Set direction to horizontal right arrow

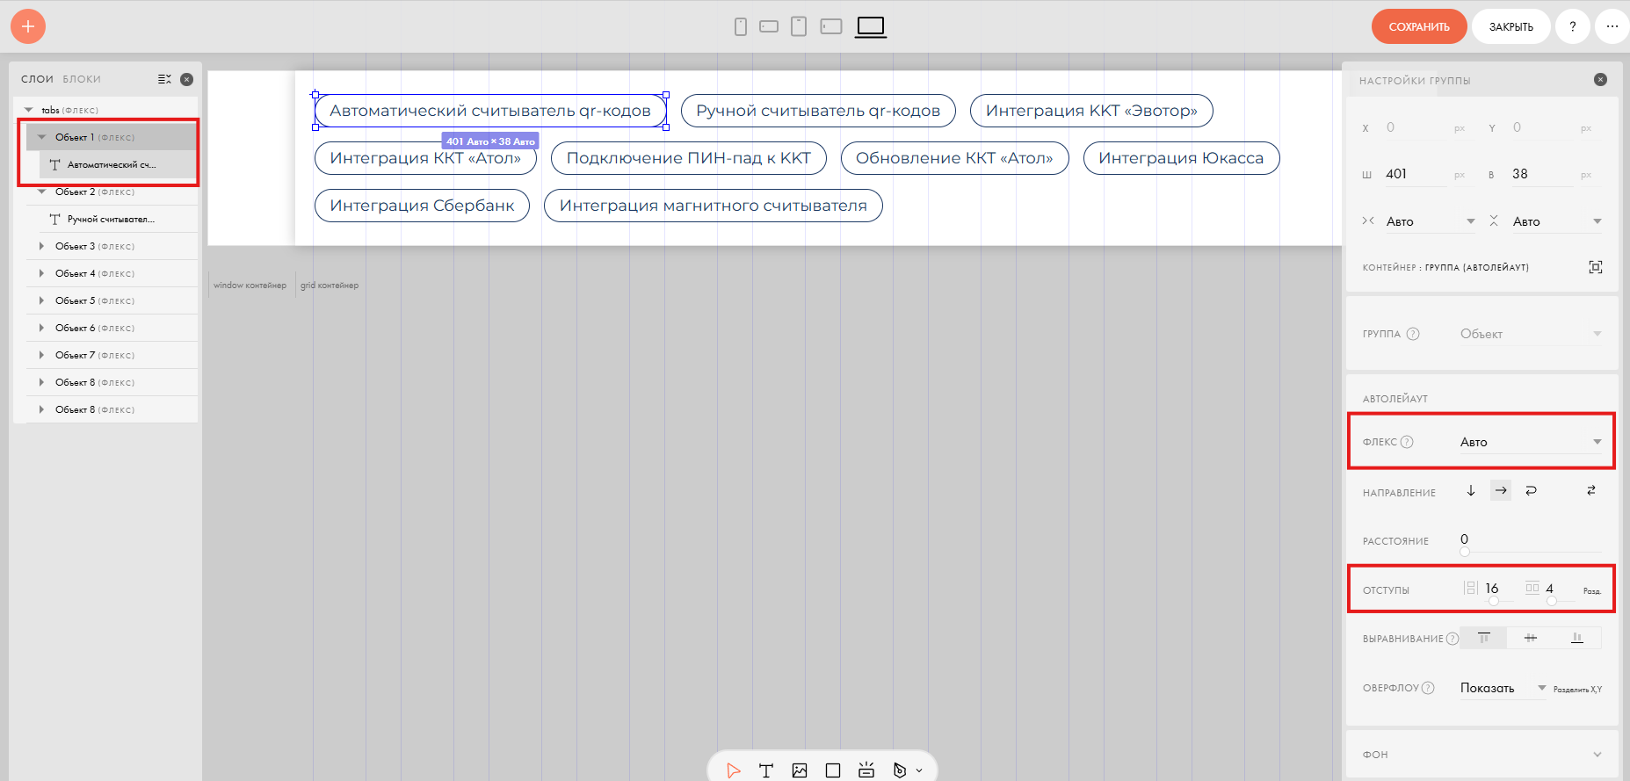click(1501, 490)
